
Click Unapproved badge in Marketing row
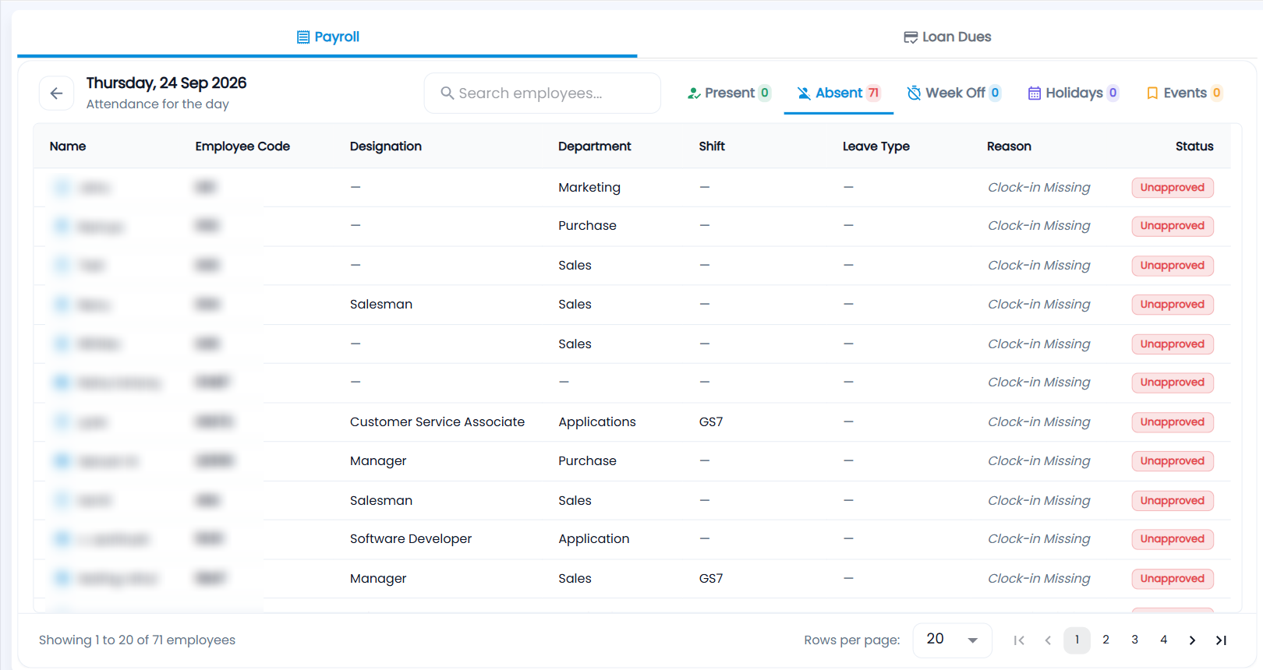(1173, 188)
